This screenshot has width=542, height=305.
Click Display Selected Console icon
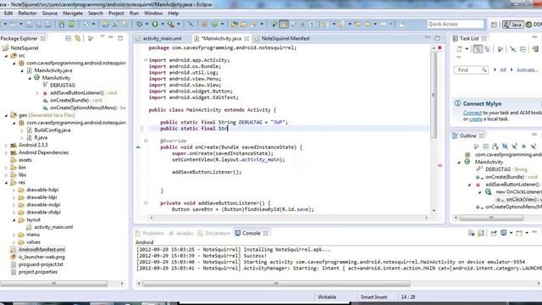click(x=504, y=233)
